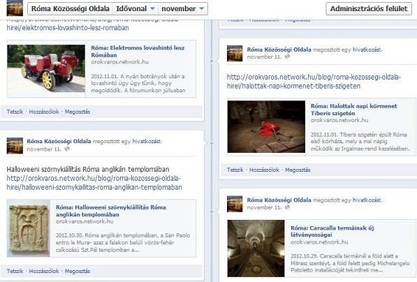Click orokvaros.network.hu under the Caracalla title
Screen dimensions: 417x282
point(319,242)
